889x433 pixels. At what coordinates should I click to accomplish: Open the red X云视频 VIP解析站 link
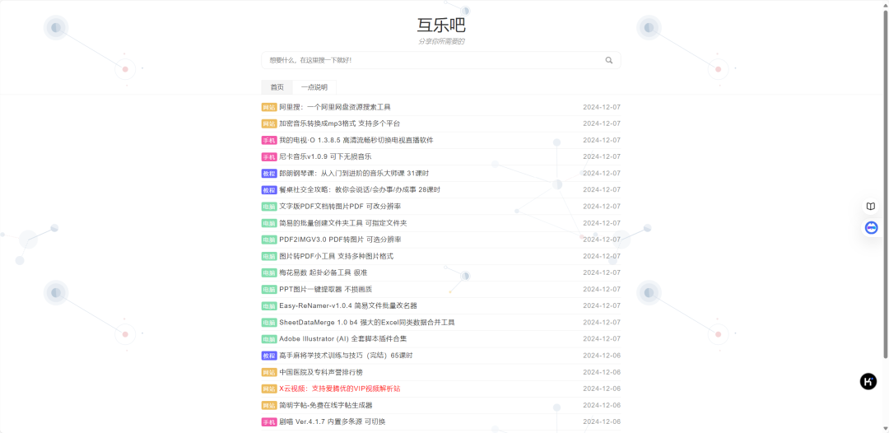[x=339, y=389]
